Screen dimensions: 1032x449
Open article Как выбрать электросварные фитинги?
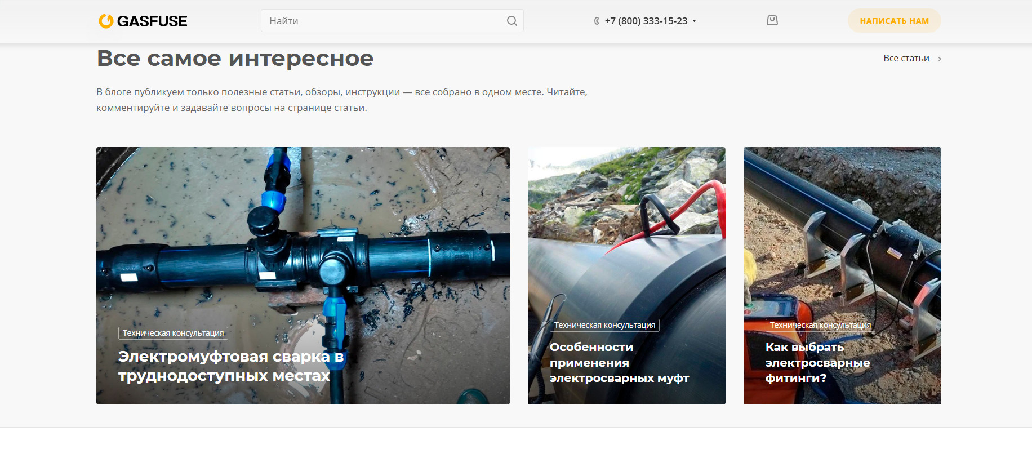coord(817,363)
